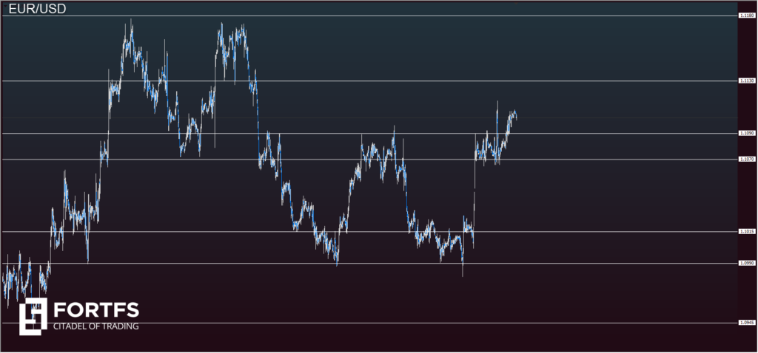This screenshot has width=758, height=353.
Task: Click the 1.1090 price axis label
Action: [x=746, y=133]
